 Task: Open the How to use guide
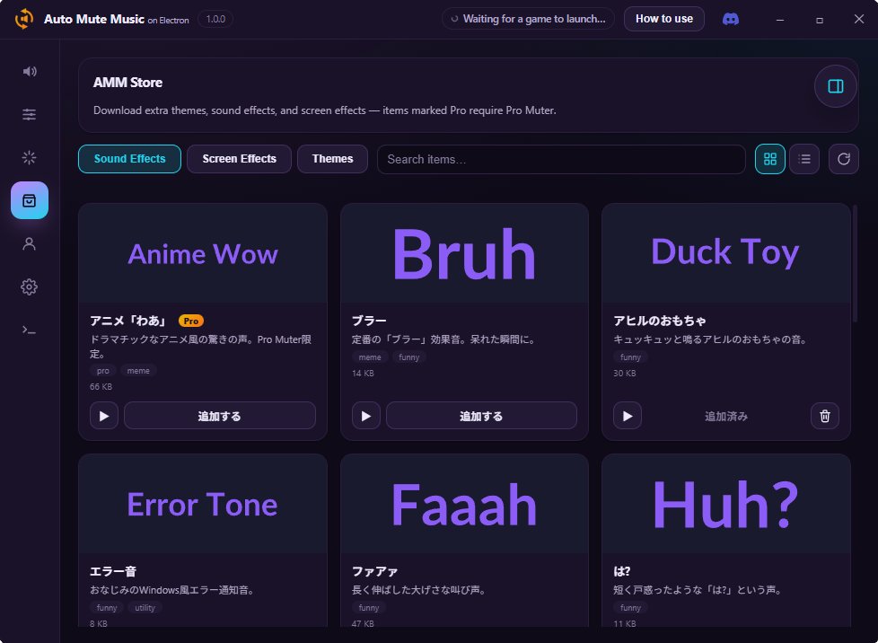point(664,19)
